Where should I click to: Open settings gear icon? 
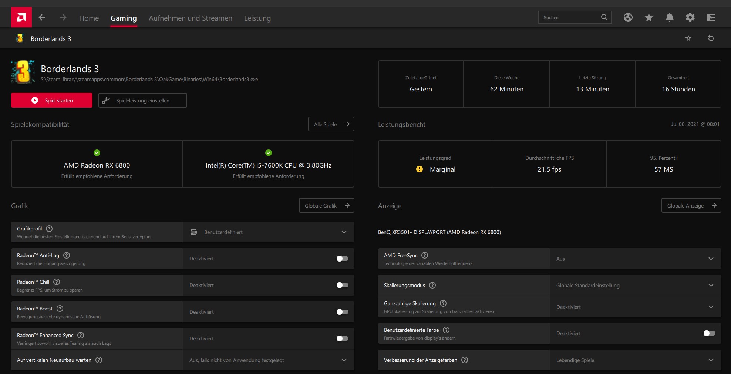[x=690, y=17]
